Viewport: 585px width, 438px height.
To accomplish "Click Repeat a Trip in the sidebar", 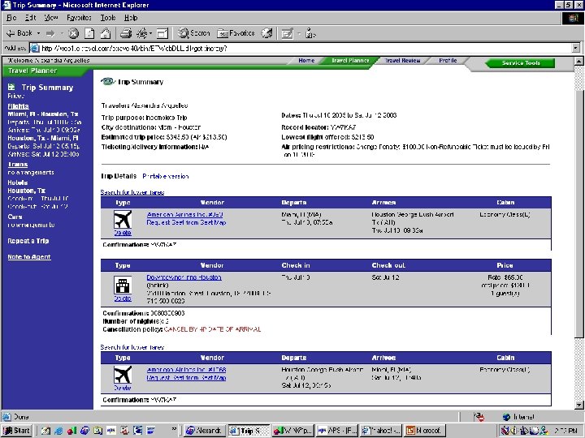I will pos(28,241).
